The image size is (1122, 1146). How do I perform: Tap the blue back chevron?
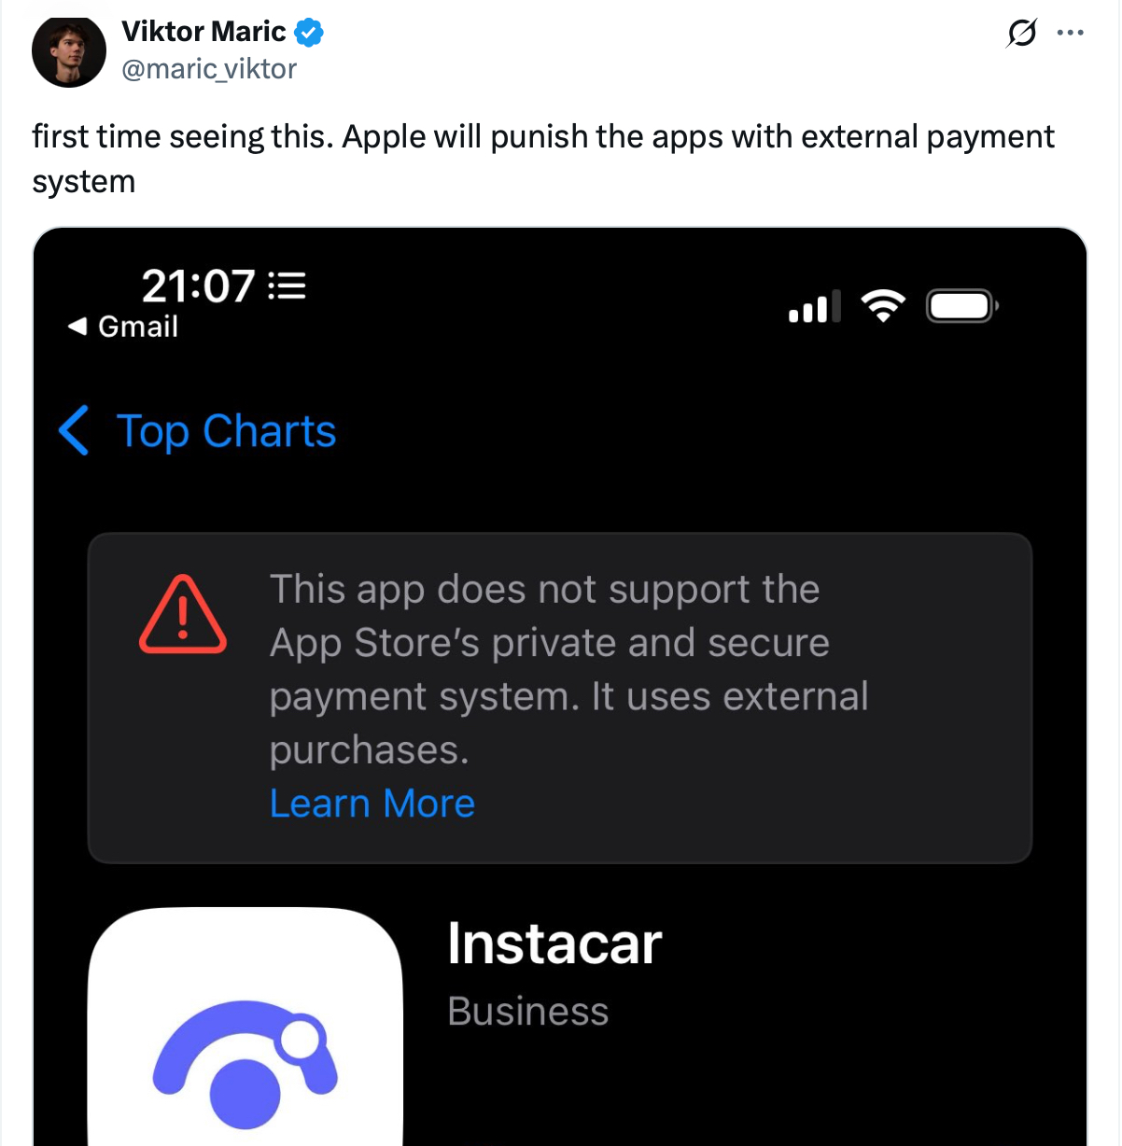click(74, 430)
